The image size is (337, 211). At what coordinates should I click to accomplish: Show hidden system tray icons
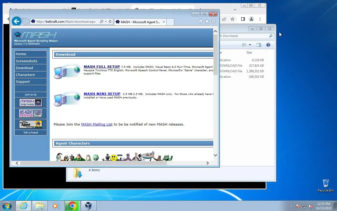tap(291, 206)
